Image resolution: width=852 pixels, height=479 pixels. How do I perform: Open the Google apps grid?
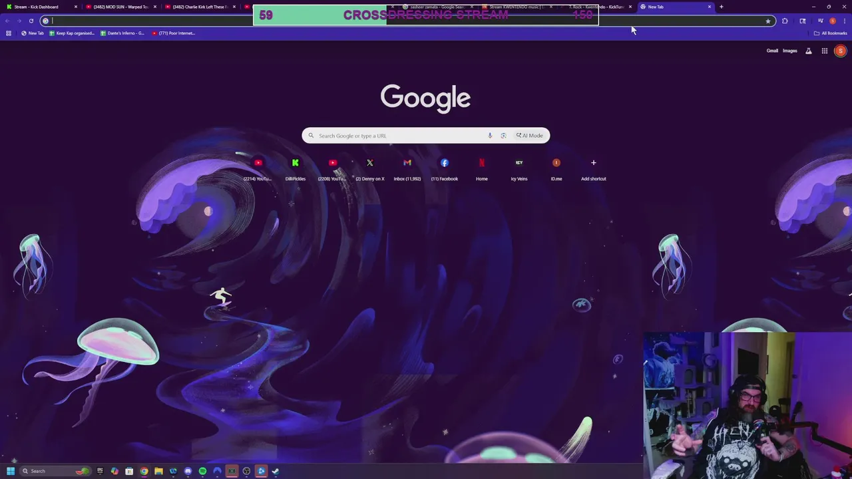(x=824, y=51)
